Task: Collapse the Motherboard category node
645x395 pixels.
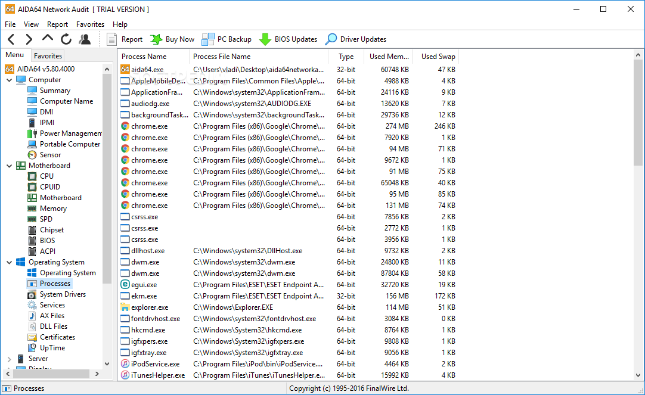Action: tap(9, 166)
